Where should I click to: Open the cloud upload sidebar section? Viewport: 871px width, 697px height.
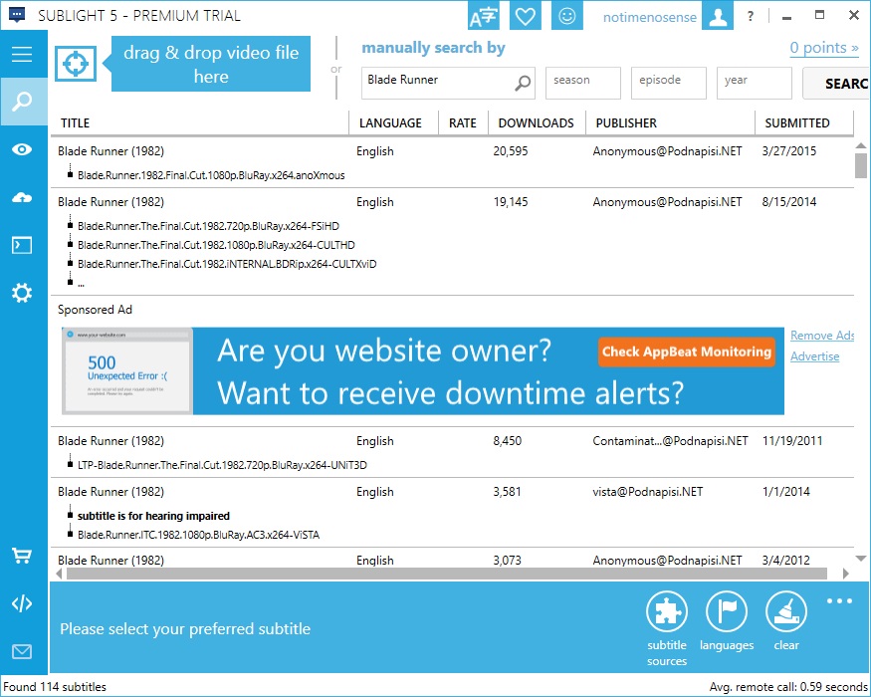click(22, 197)
